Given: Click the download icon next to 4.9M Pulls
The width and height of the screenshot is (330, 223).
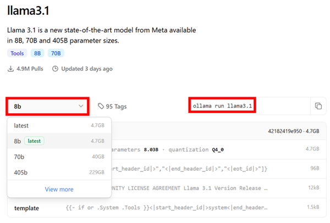Looking at the screenshot, I should 11,69.
